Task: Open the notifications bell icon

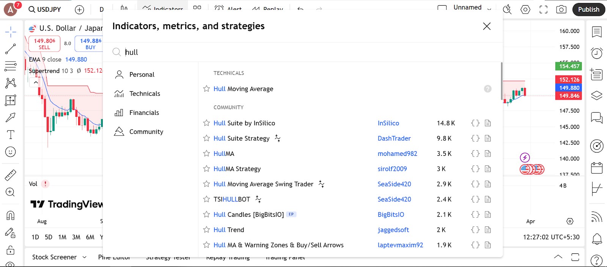Action: (597, 239)
